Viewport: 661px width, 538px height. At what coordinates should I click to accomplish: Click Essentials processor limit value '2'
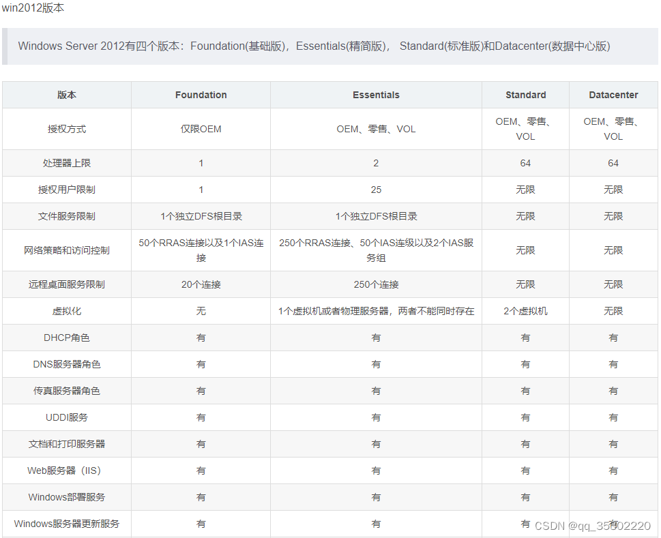click(x=376, y=163)
